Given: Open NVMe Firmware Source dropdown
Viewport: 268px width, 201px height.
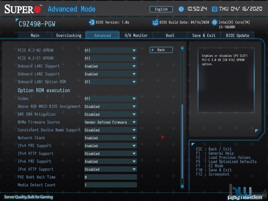Looking at the screenshot, I should pyautogui.click(x=111, y=122).
